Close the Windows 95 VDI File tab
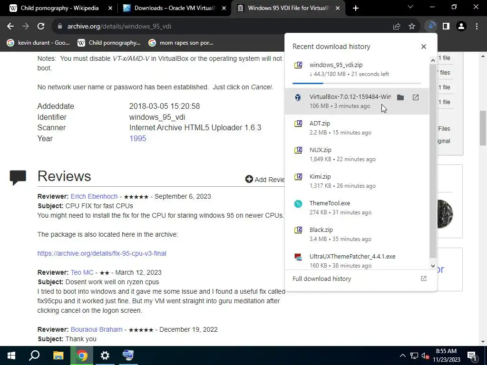 (338, 9)
